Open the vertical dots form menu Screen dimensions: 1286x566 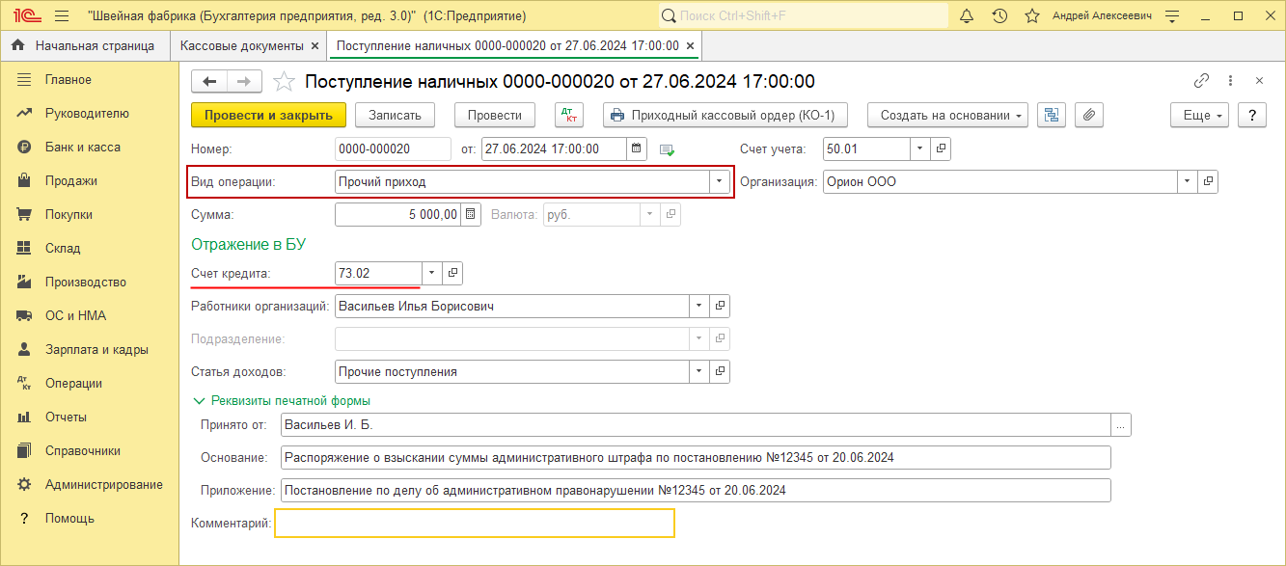click(1230, 81)
